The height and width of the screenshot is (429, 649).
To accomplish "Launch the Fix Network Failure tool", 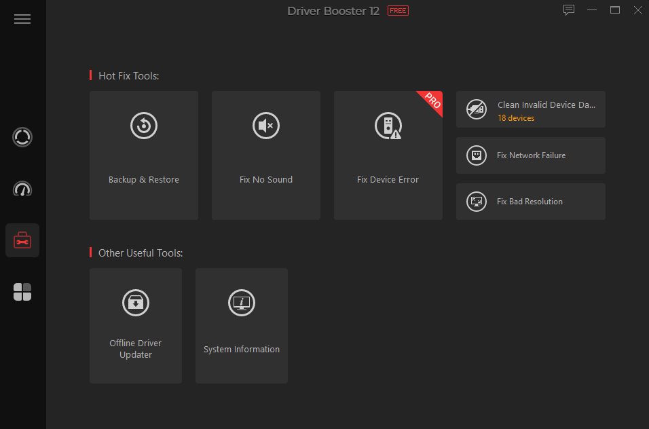I will click(530, 155).
